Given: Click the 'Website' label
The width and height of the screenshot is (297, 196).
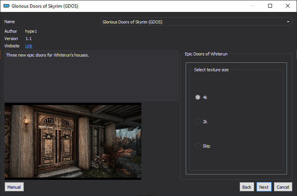Looking at the screenshot, I should point(12,46).
